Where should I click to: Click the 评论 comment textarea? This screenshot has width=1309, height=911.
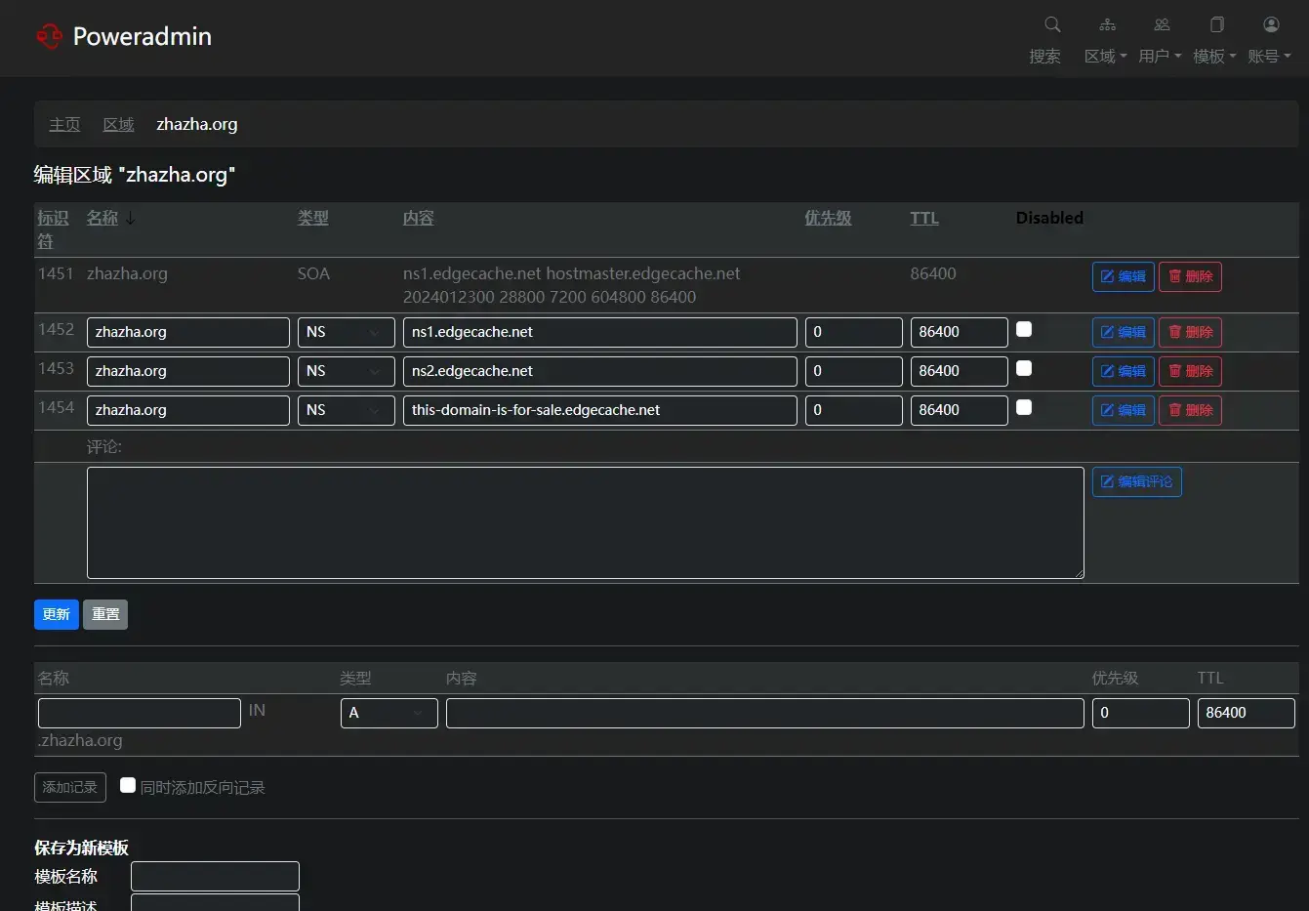click(586, 522)
